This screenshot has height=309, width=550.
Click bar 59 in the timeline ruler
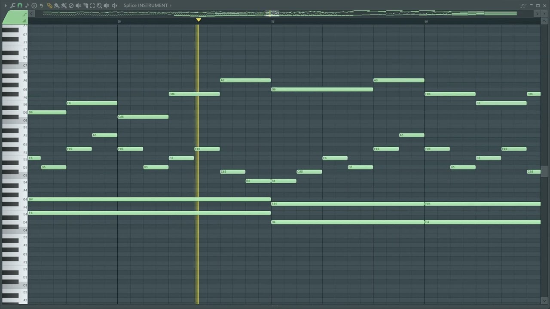[x=272, y=21]
